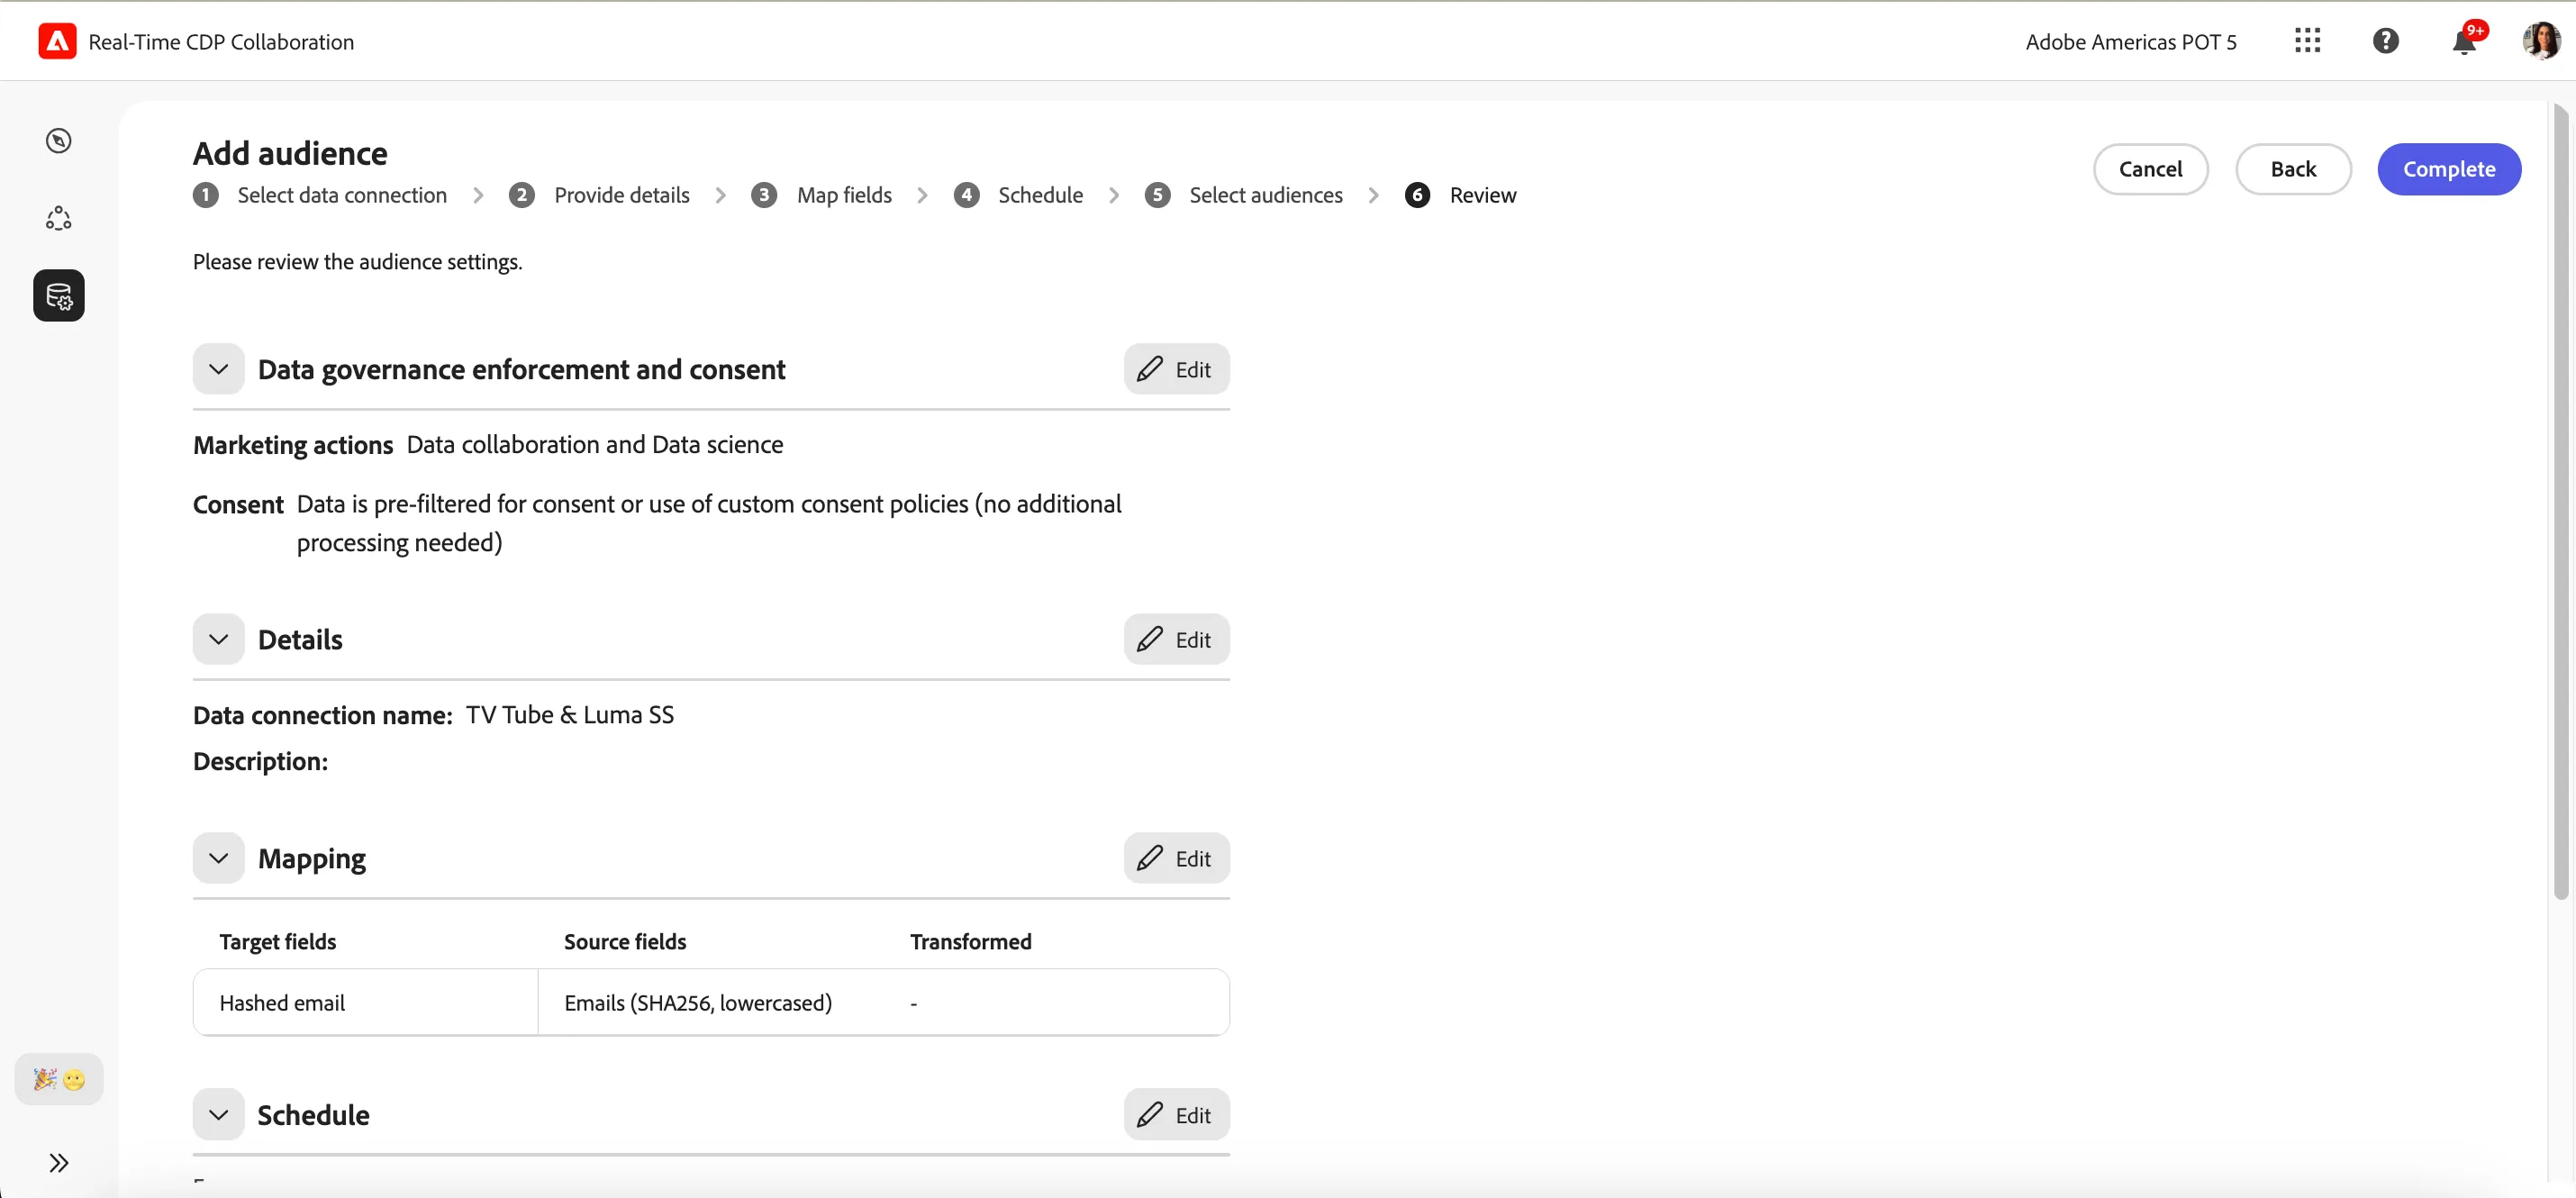Click the Real-Time CDP Collaboration title
The width and height of the screenshot is (2576, 1198).
[221, 42]
